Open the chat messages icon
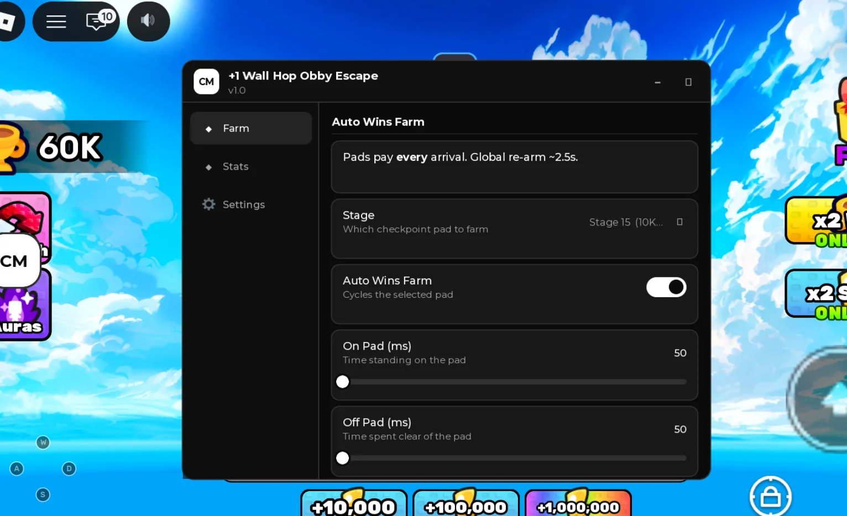847x516 pixels. click(x=98, y=20)
